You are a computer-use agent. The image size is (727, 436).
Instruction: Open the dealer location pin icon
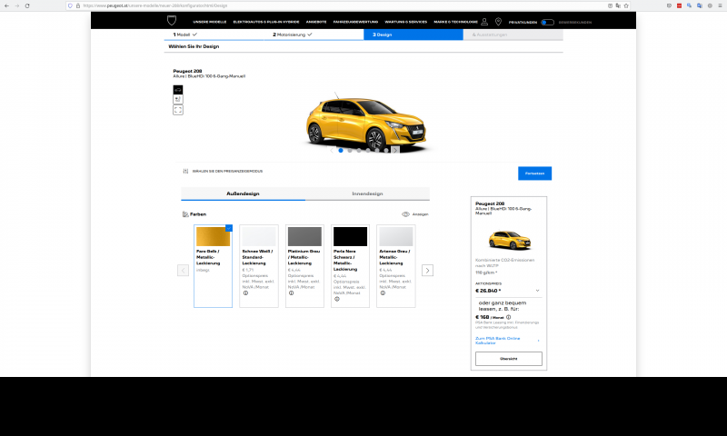coord(498,22)
